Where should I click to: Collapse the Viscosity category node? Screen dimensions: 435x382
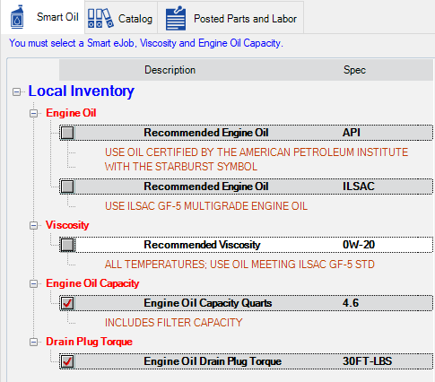(33, 225)
